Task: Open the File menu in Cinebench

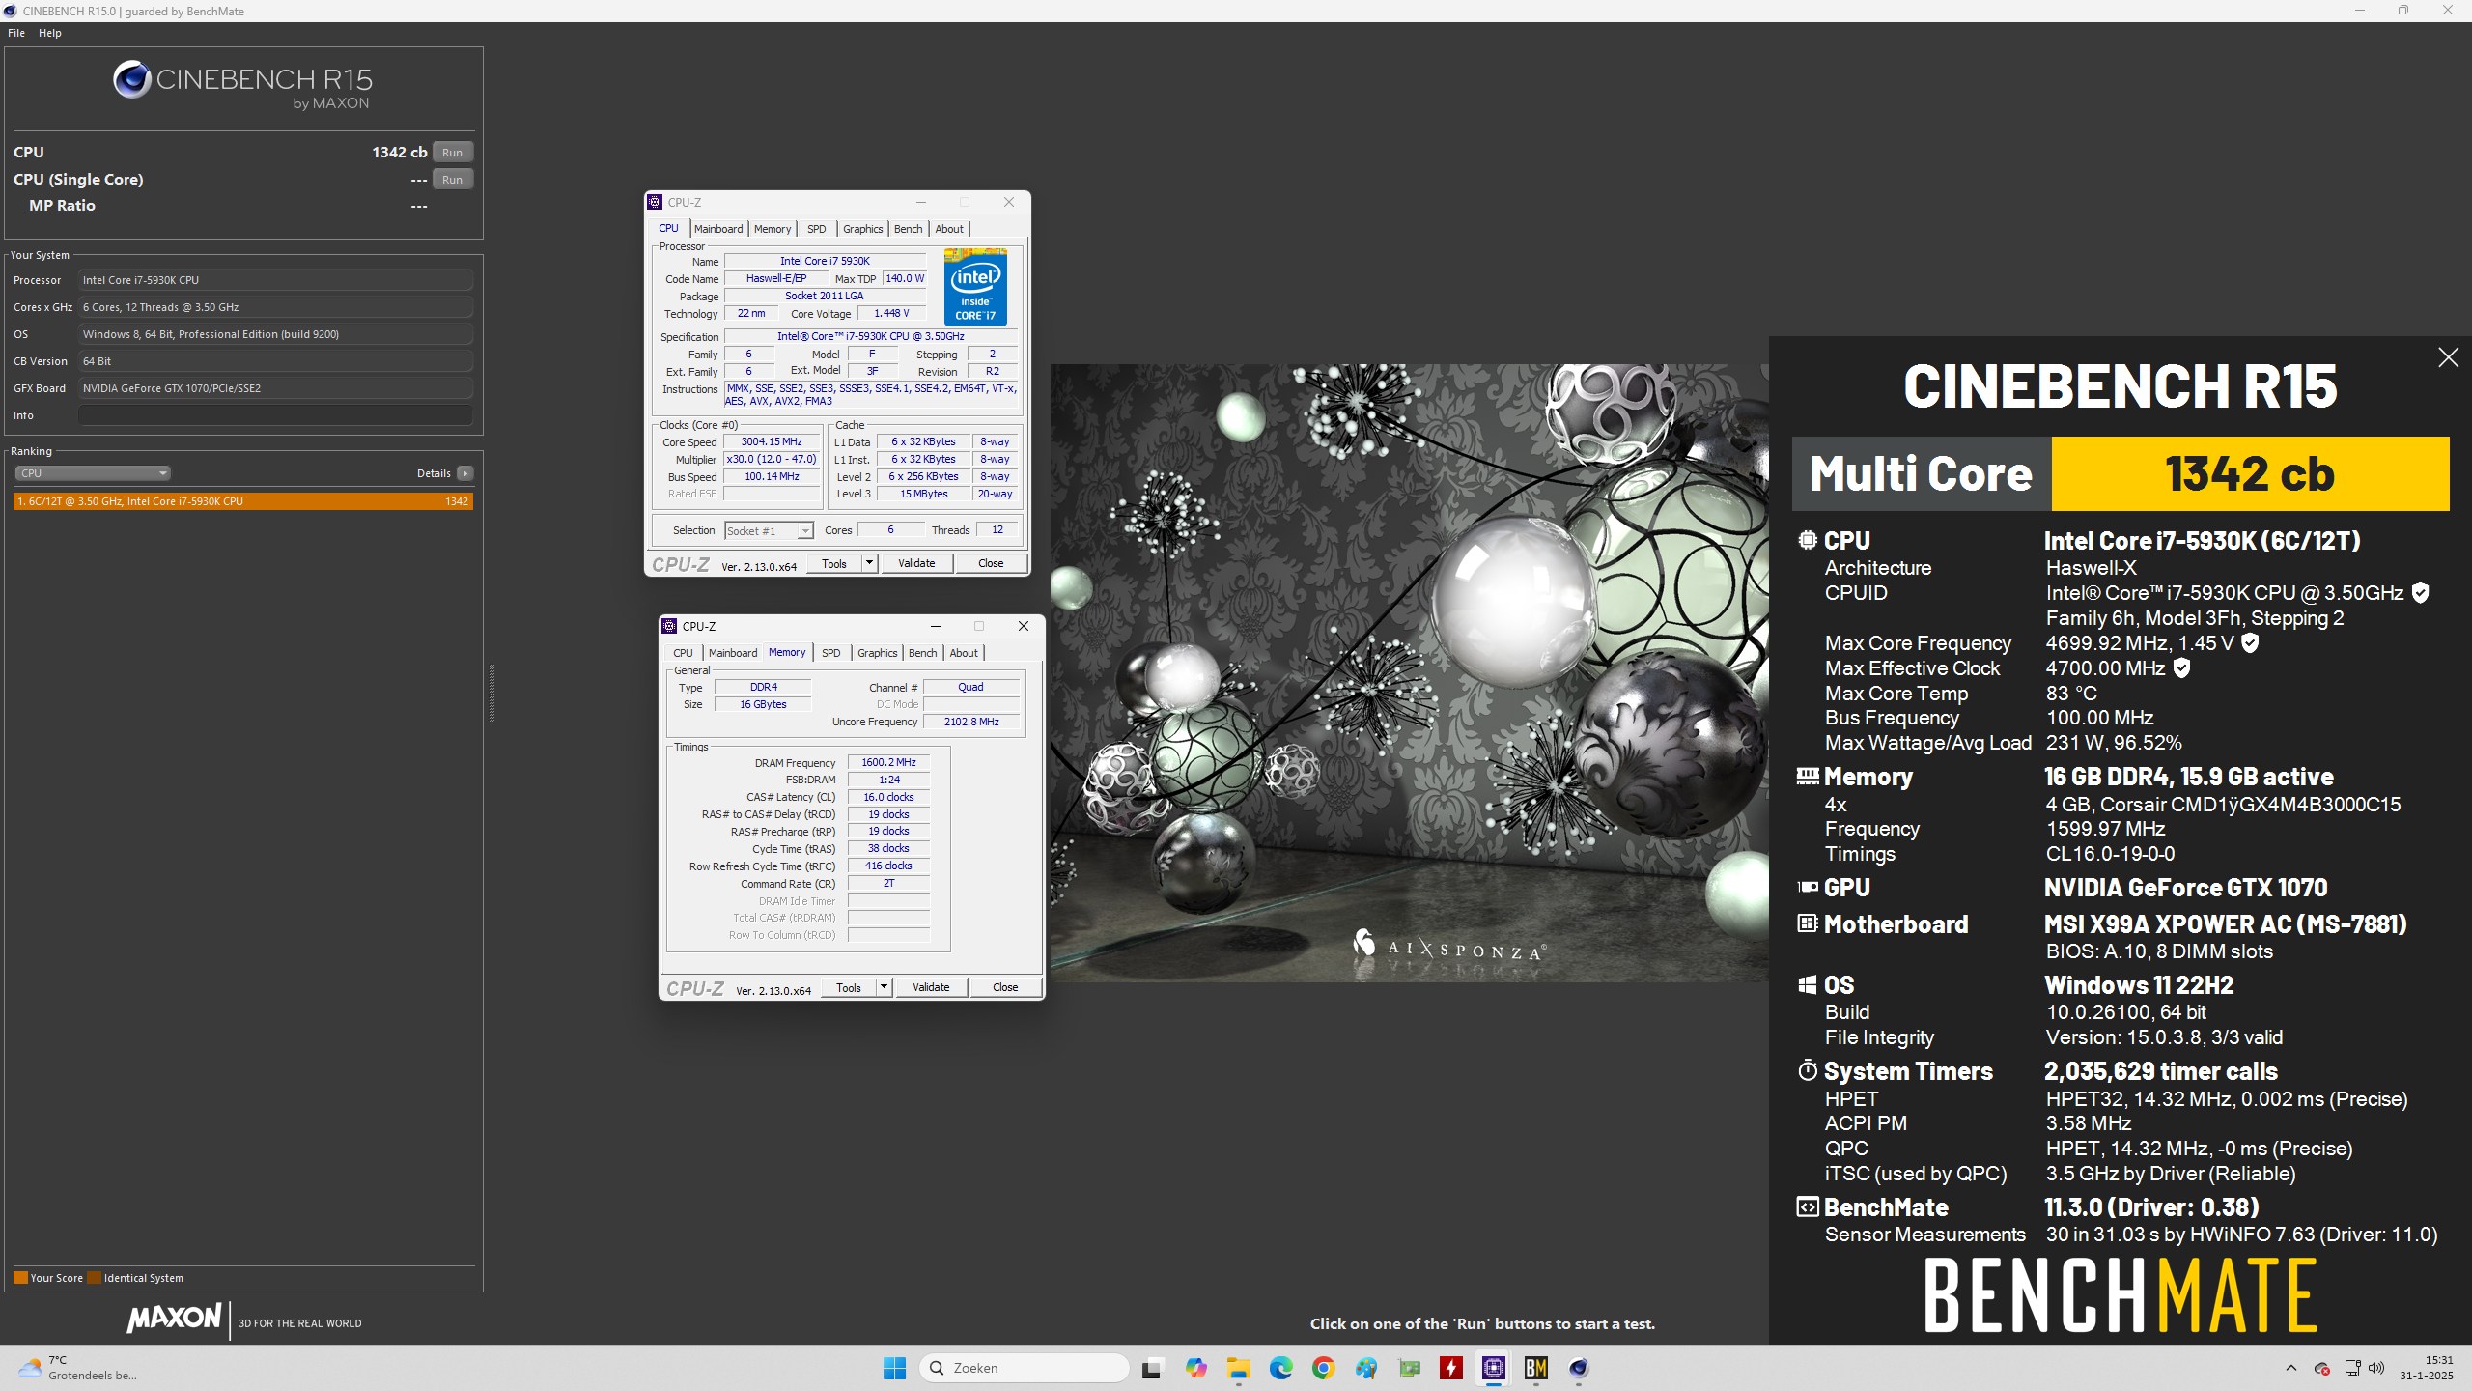Action: coord(16,33)
